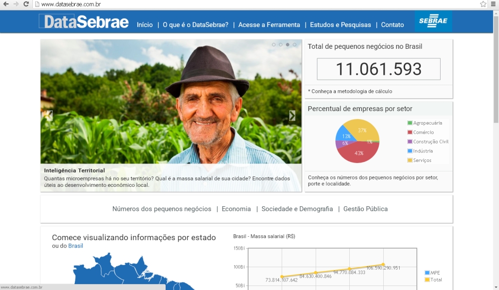Viewport: 499px width, 290px height.
Task: Click the 11.061.593 total counter
Action: pos(379,69)
